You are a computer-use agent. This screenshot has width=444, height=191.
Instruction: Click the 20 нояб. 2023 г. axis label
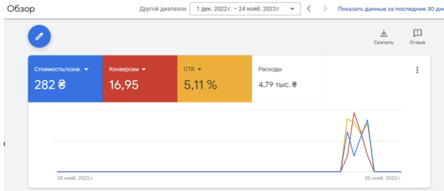tap(383, 178)
